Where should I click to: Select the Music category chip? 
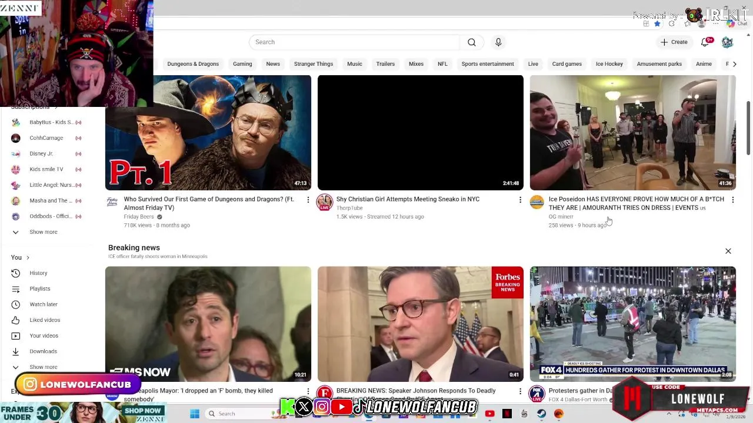pos(355,64)
